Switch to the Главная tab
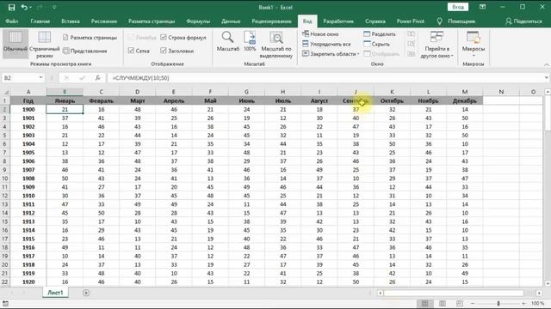This screenshot has width=551, height=309. tap(40, 21)
